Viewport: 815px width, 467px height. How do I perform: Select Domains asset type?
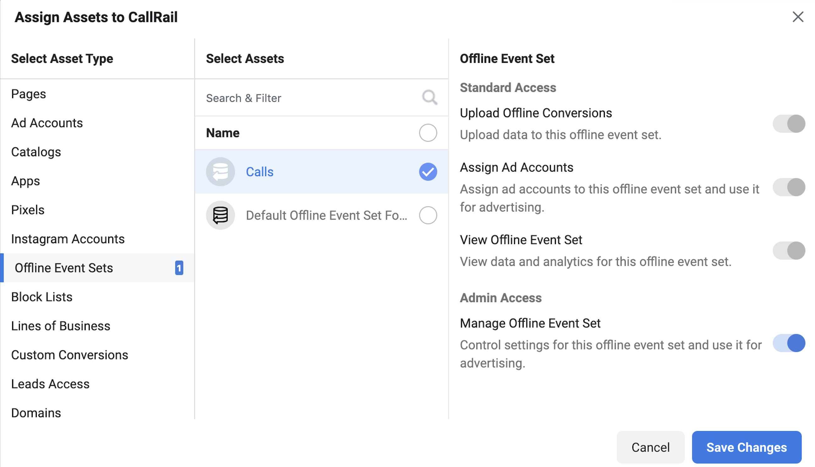point(97,413)
